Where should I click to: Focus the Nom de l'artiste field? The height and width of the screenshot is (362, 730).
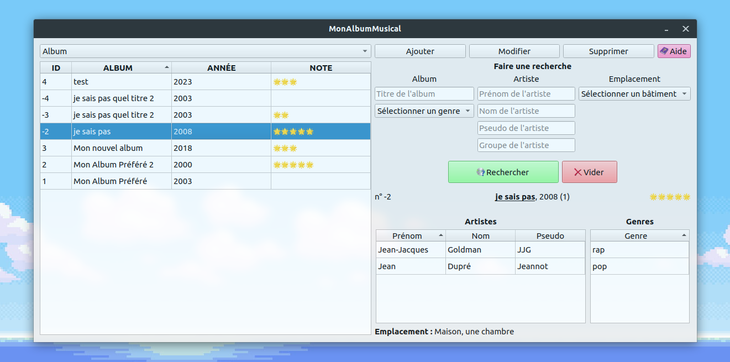click(526, 111)
